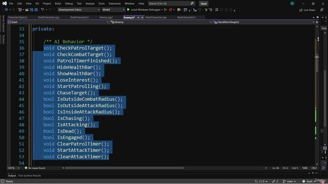
Task: Open the AEnemy class navigation dropdown
Action: [161, 22]
